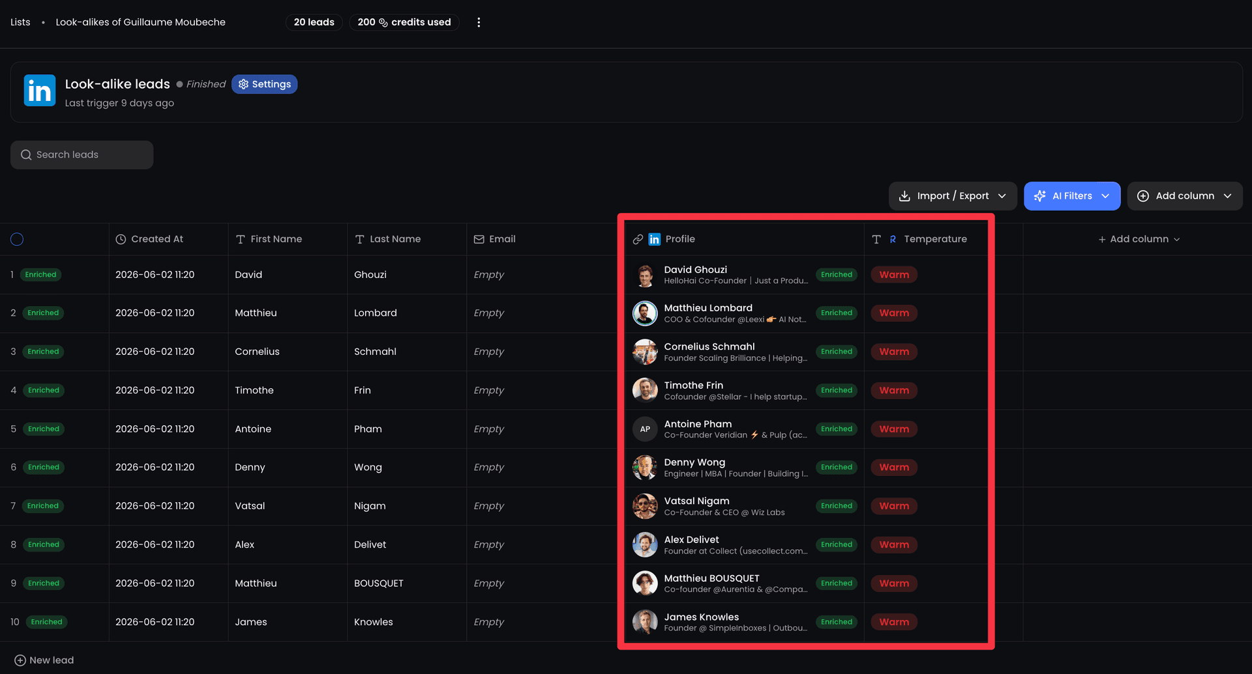Open the three-dot options menu
This screenshot has height=674, width=1252.
(479, 22)
